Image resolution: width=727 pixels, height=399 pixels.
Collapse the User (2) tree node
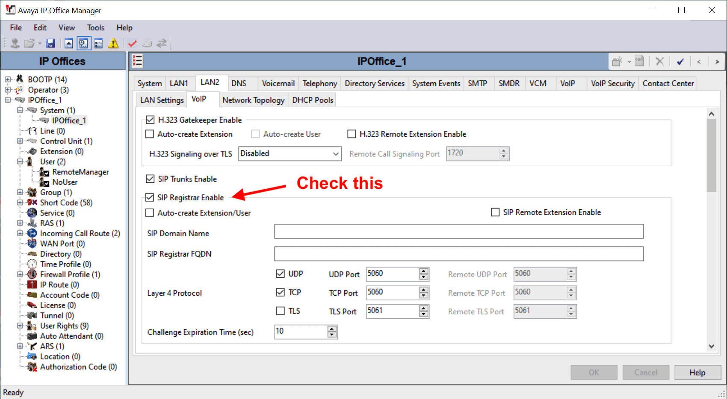pos(20,161)
